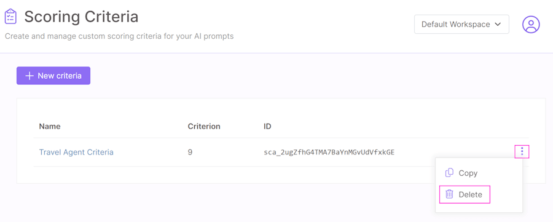Click the criterion count 9 cell
Image resolution: width=553 pixels, height=222 pixels.
click(190, 153)
